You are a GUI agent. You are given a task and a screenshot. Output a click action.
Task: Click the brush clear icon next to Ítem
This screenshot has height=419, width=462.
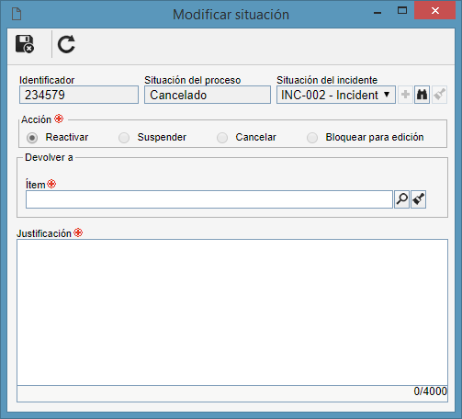418,199
